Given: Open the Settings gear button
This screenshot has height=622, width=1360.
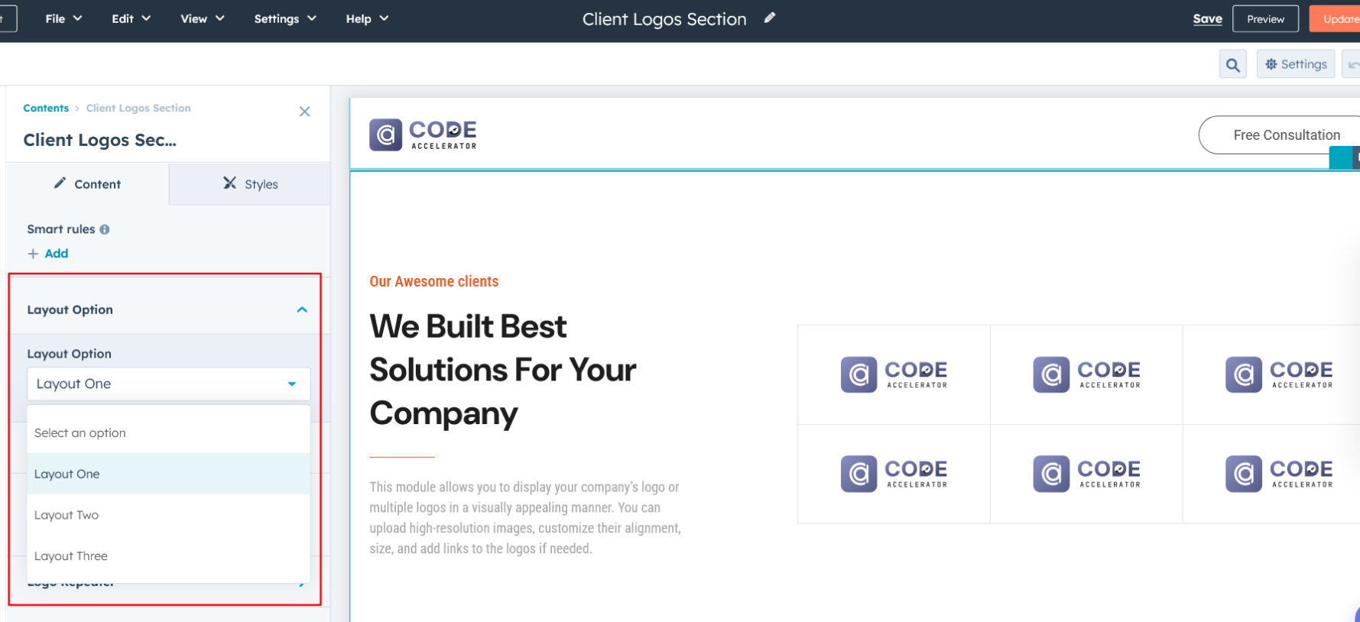Looking at the screenshot, I should point(1296,65).
